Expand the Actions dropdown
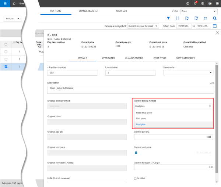221x187 pixels. pyautogui.click(x=13, y=18)
